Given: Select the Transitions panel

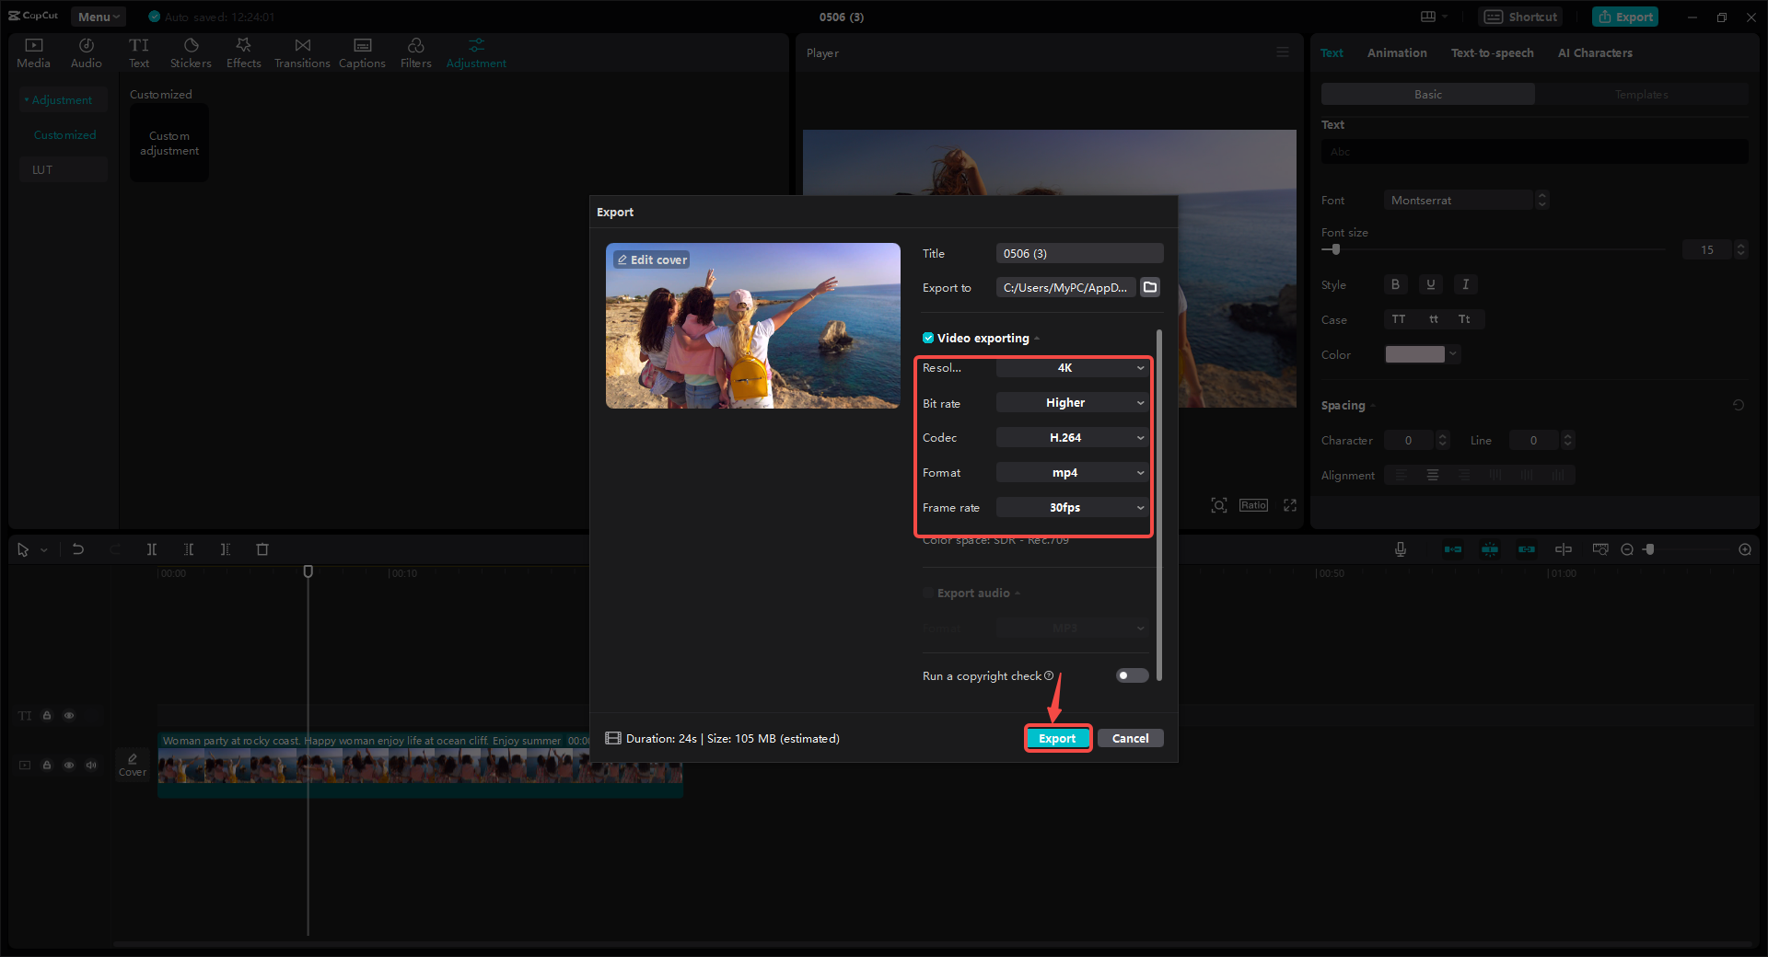Looking at the screenshot, I should [302, 51].
